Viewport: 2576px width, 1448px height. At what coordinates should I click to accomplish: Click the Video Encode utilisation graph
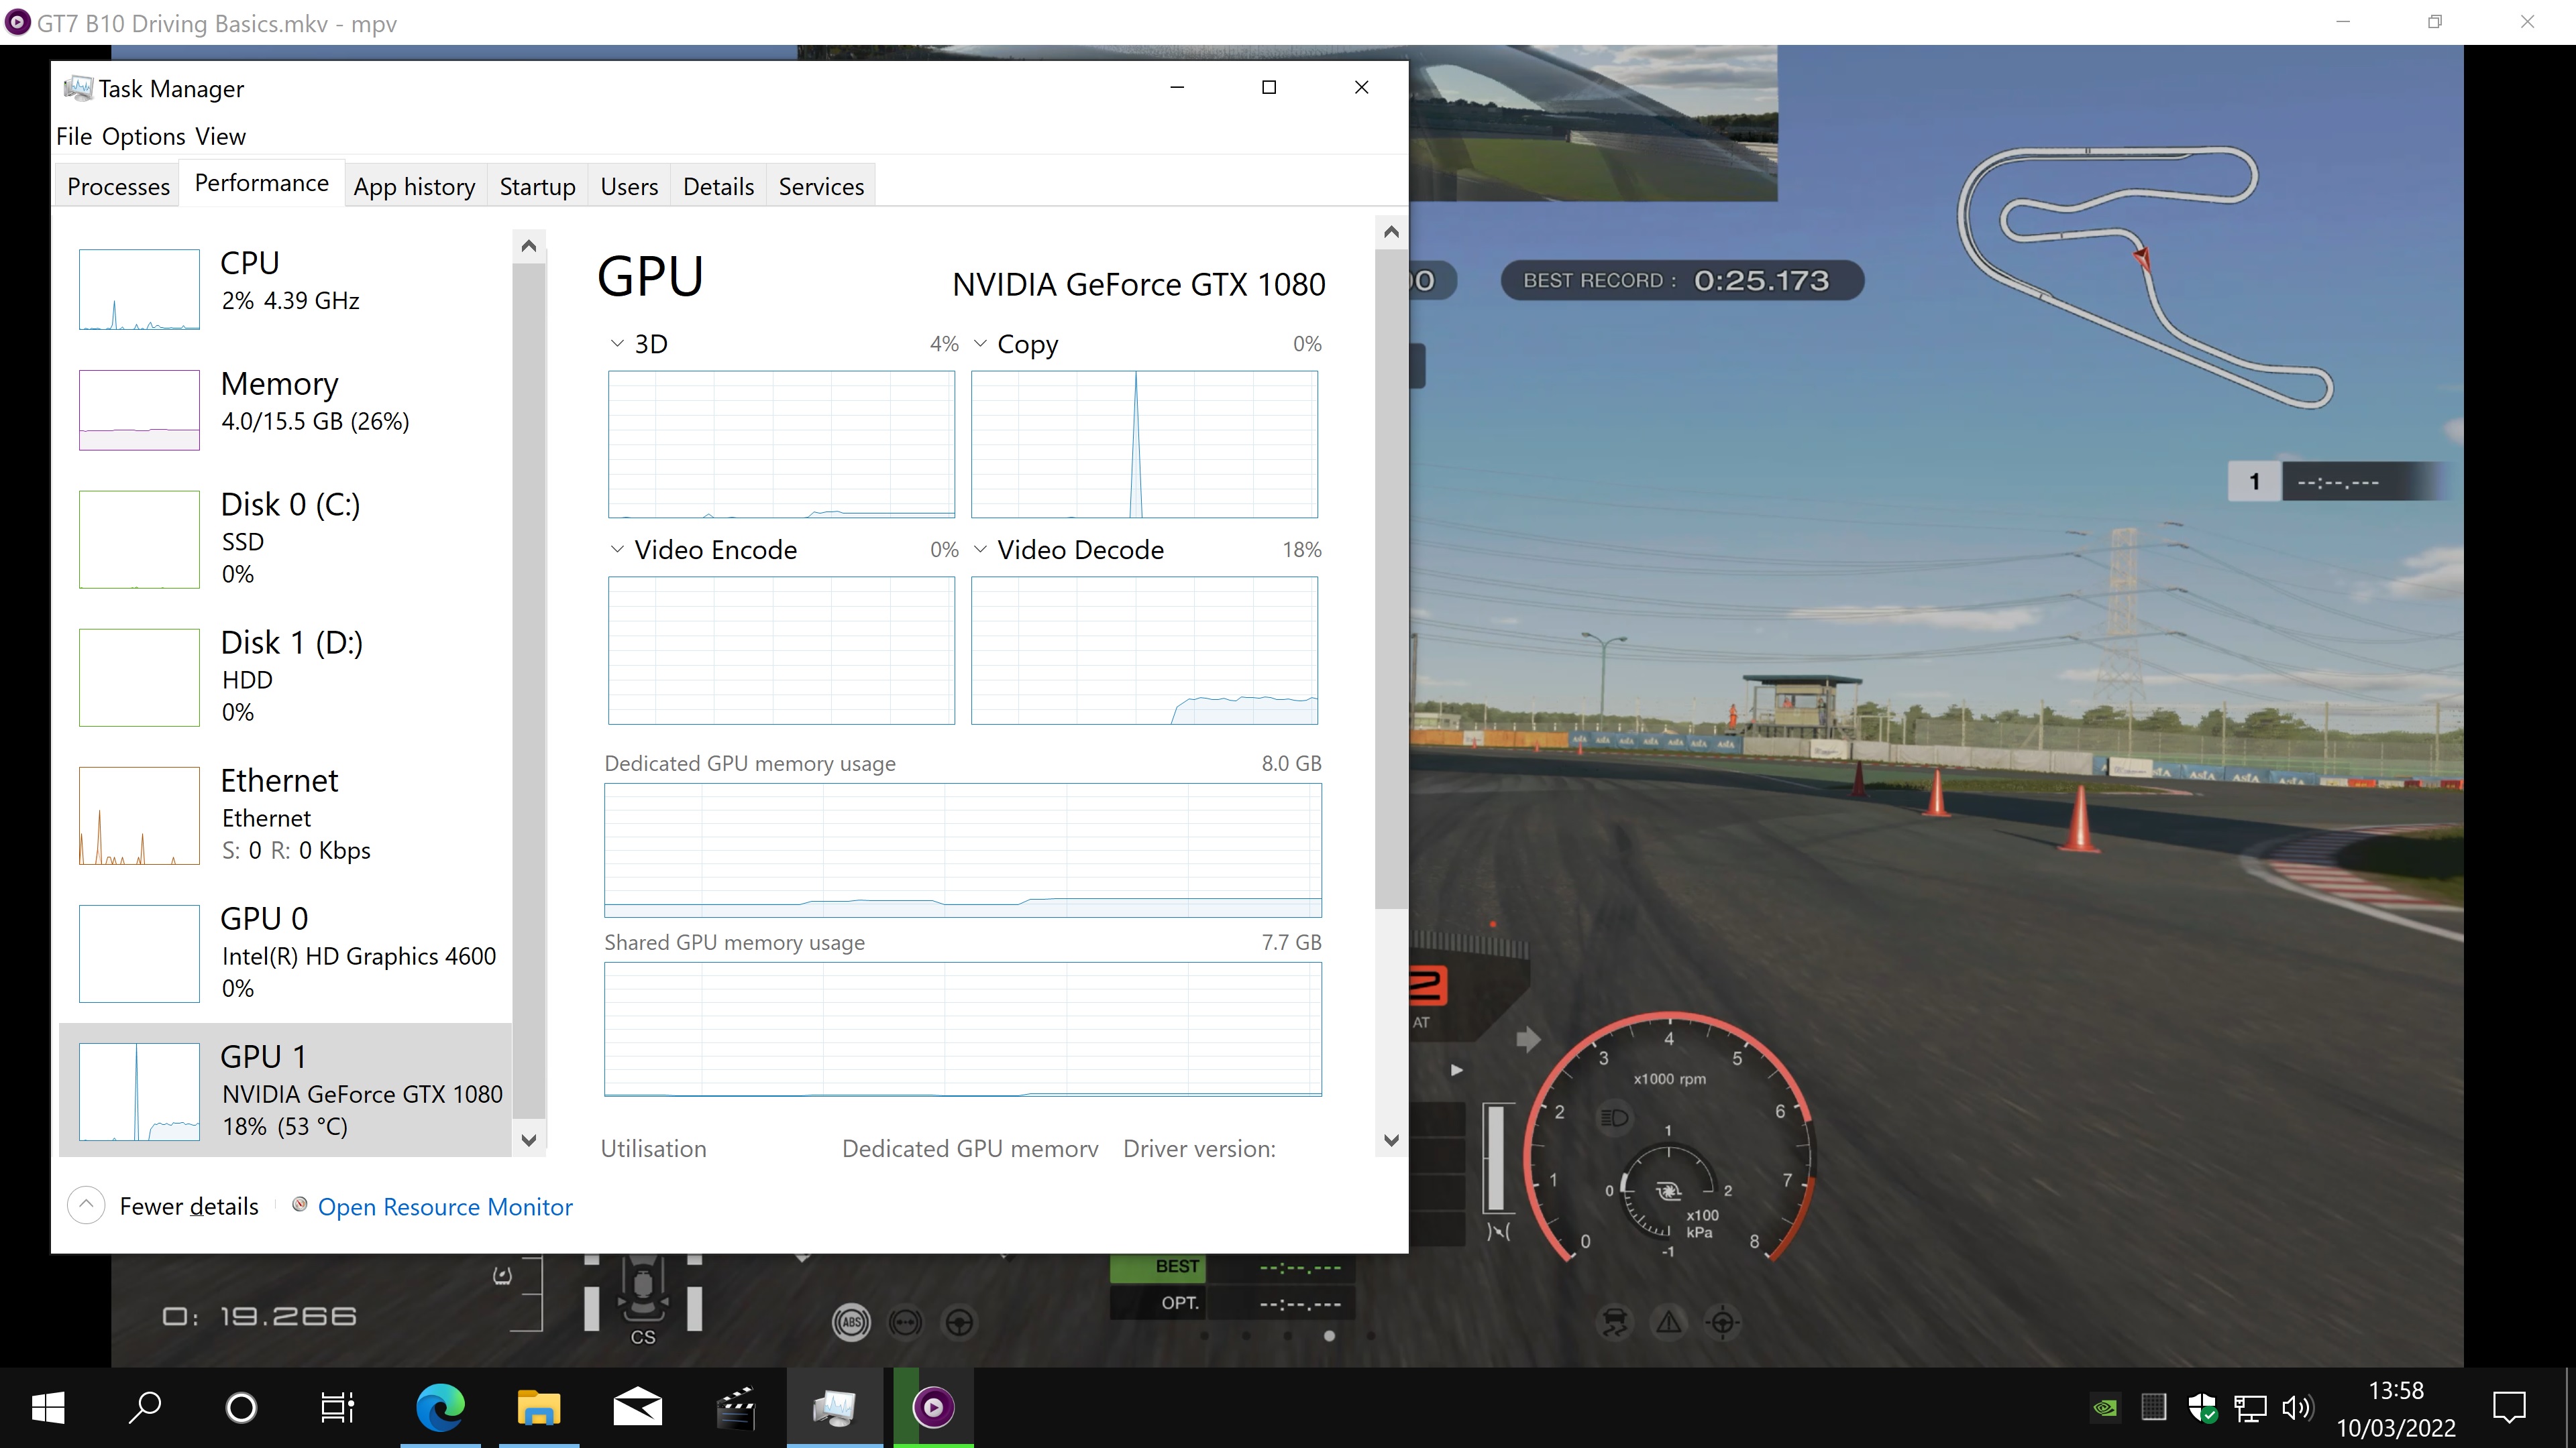click(x=781, y=650)
